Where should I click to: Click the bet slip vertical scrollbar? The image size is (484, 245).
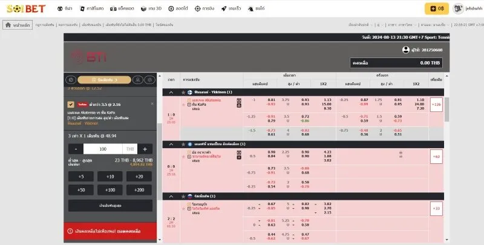tap(159, 162)
